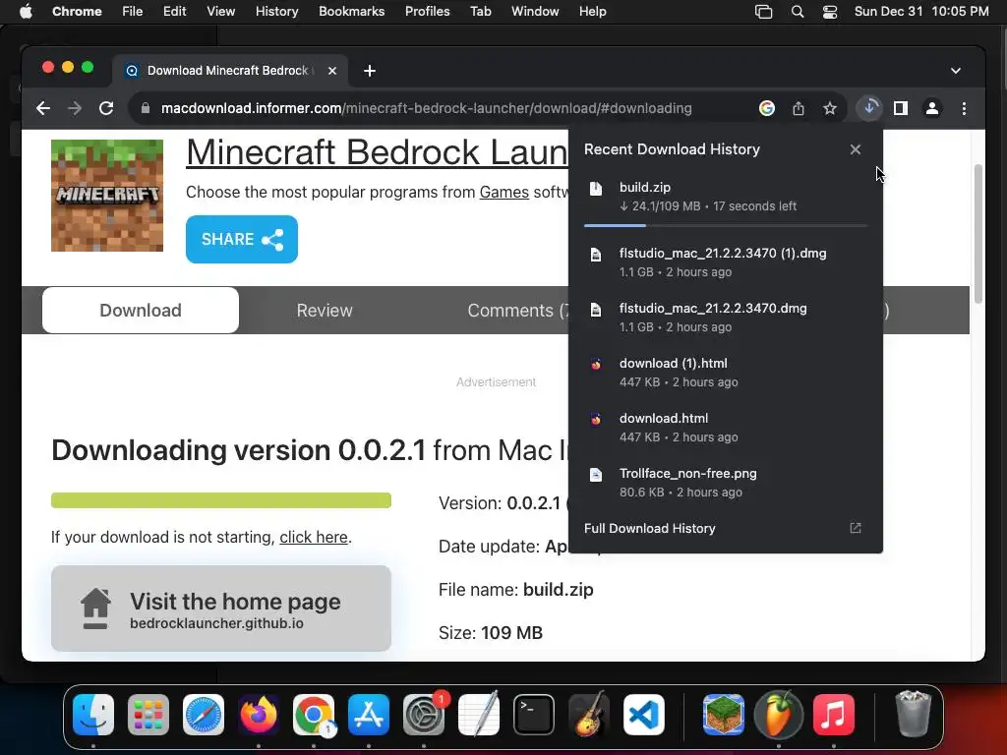
Task: Click the build.zip file icon
Action: coord(596,188)
